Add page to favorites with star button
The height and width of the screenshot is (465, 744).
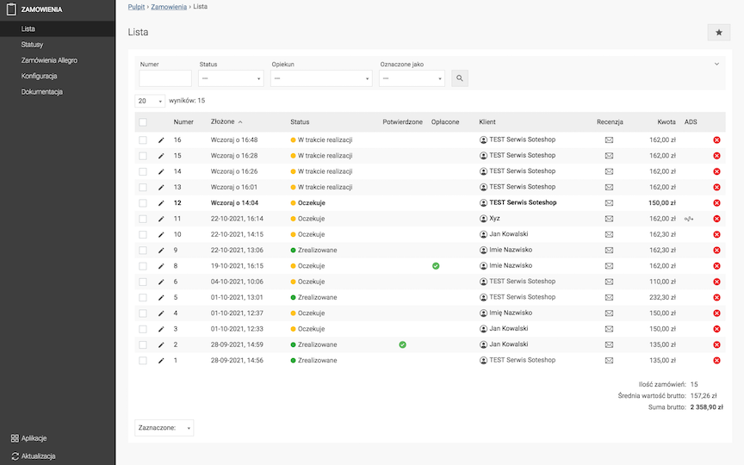point(719,32)
